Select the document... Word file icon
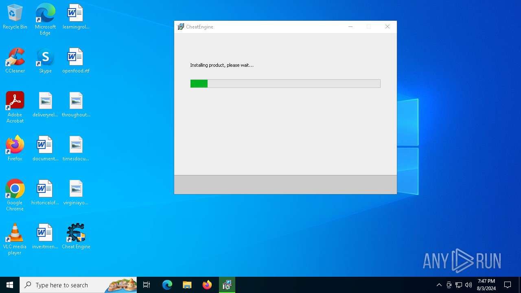 click(45, 149)
